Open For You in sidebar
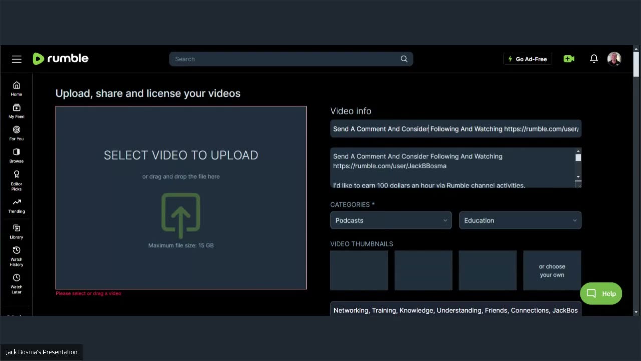Image resolution: width=641 pixels, height=361 pixels. coord(16,133)
